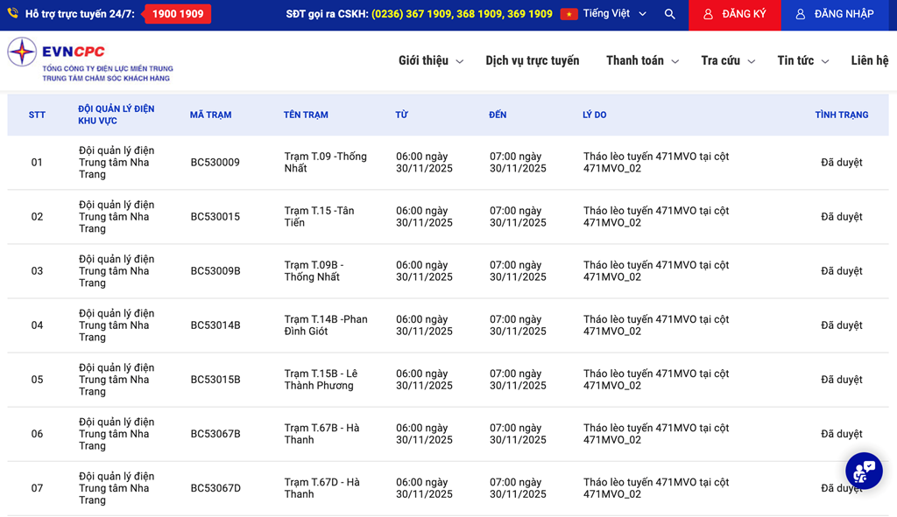Screen dimensions: 897x517
Task: Open Dịch vụ trực tuyến menu item
Action: pyautogui.click(x=533, y=60)
